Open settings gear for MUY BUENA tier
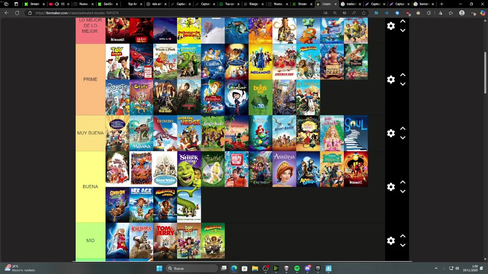The height and width of the screenshot is (274, 488). click(x=391, y=133)
